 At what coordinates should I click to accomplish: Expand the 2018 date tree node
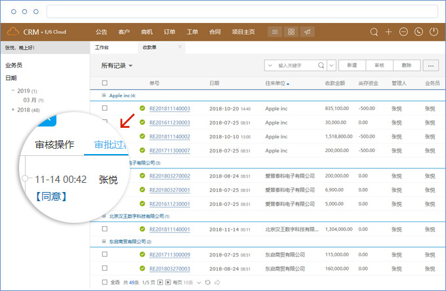point(13,110)
